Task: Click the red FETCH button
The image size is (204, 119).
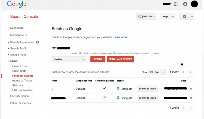Action: click(x=98, y=59)
